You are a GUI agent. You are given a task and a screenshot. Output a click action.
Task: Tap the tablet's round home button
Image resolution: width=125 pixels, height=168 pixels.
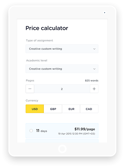[x=62, y=149]
